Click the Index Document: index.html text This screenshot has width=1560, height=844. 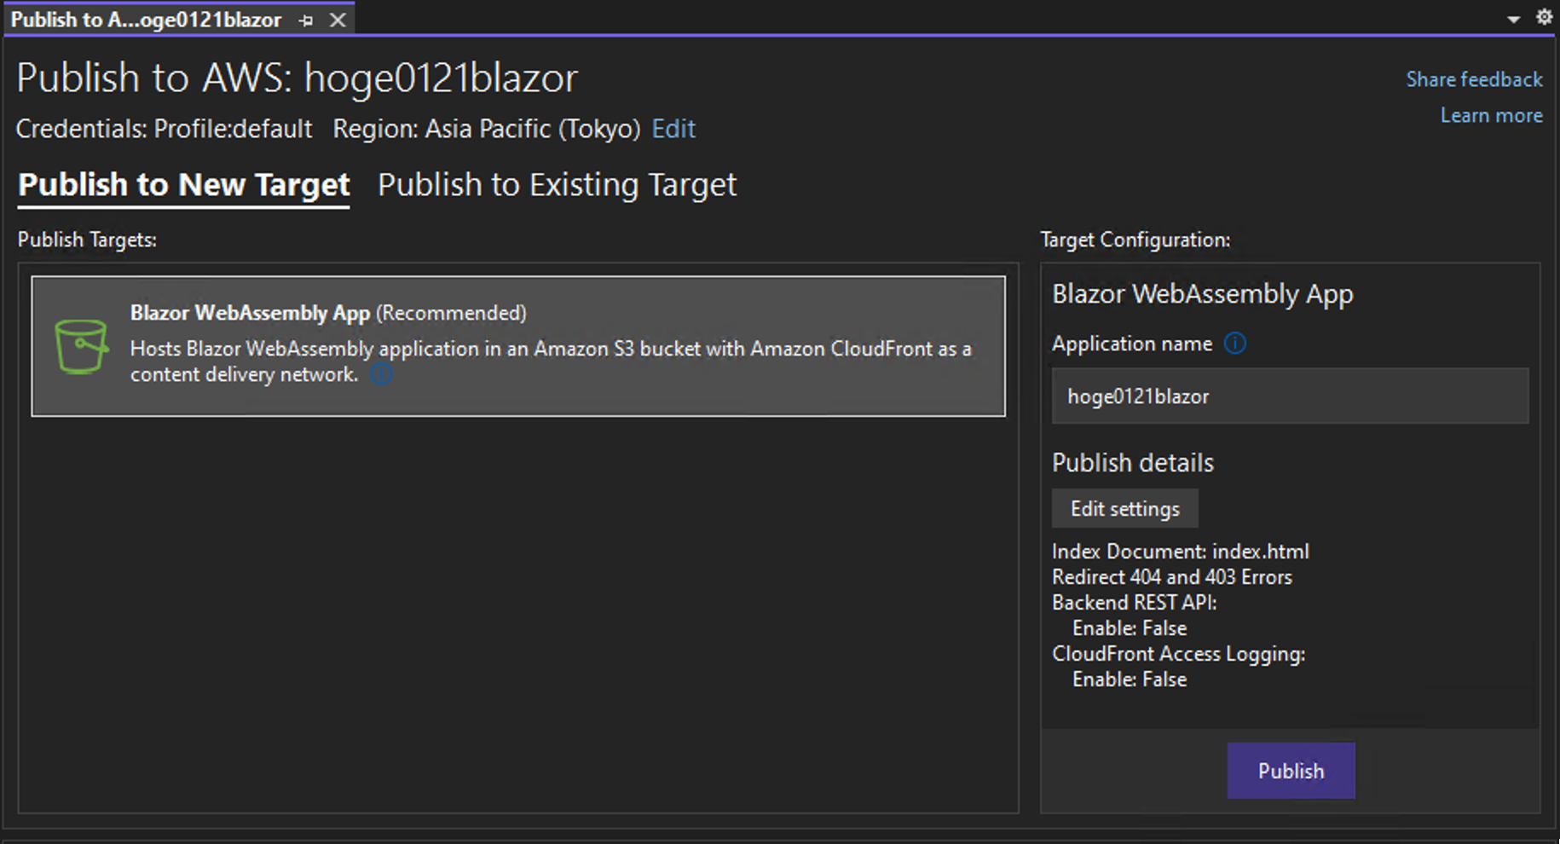tap(1180, 552)
